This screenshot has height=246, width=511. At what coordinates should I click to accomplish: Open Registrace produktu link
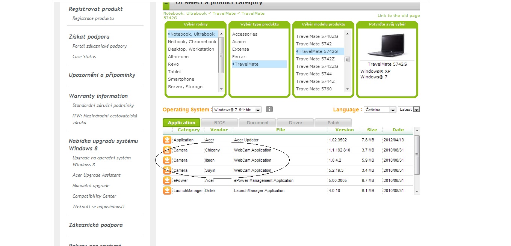pyautogui.click(x=93, y=18)
